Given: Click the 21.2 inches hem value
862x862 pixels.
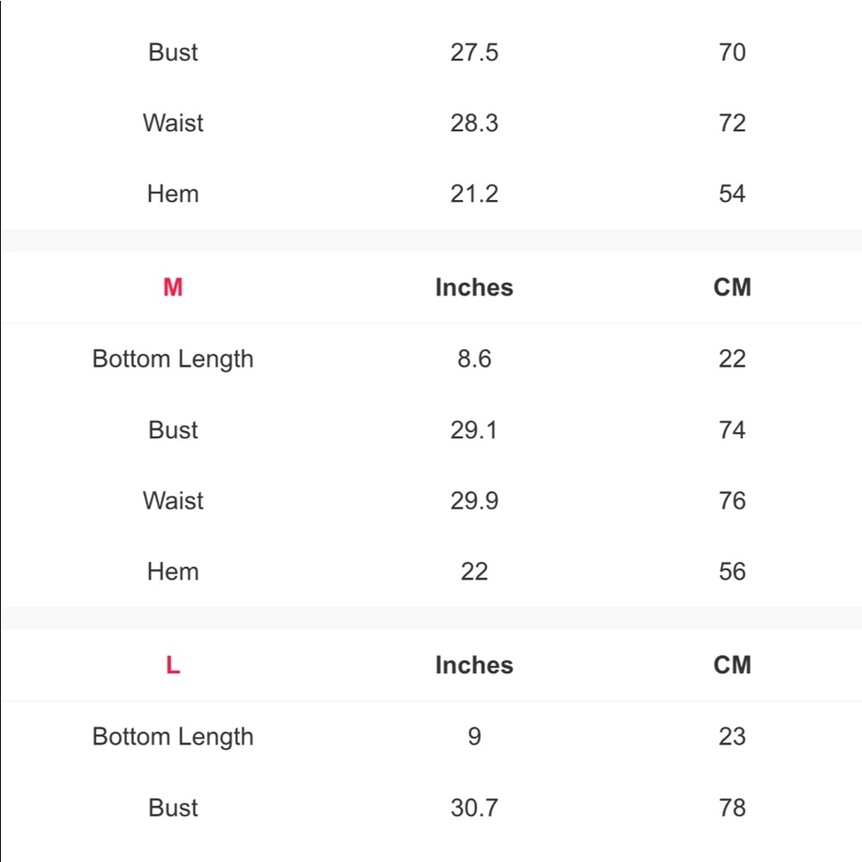Looking at the screenshot, I should (x=474, y=193).
